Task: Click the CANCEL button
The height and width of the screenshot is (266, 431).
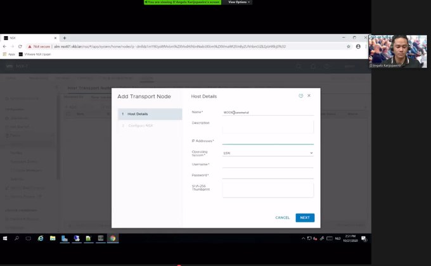Action: point(282,218)
